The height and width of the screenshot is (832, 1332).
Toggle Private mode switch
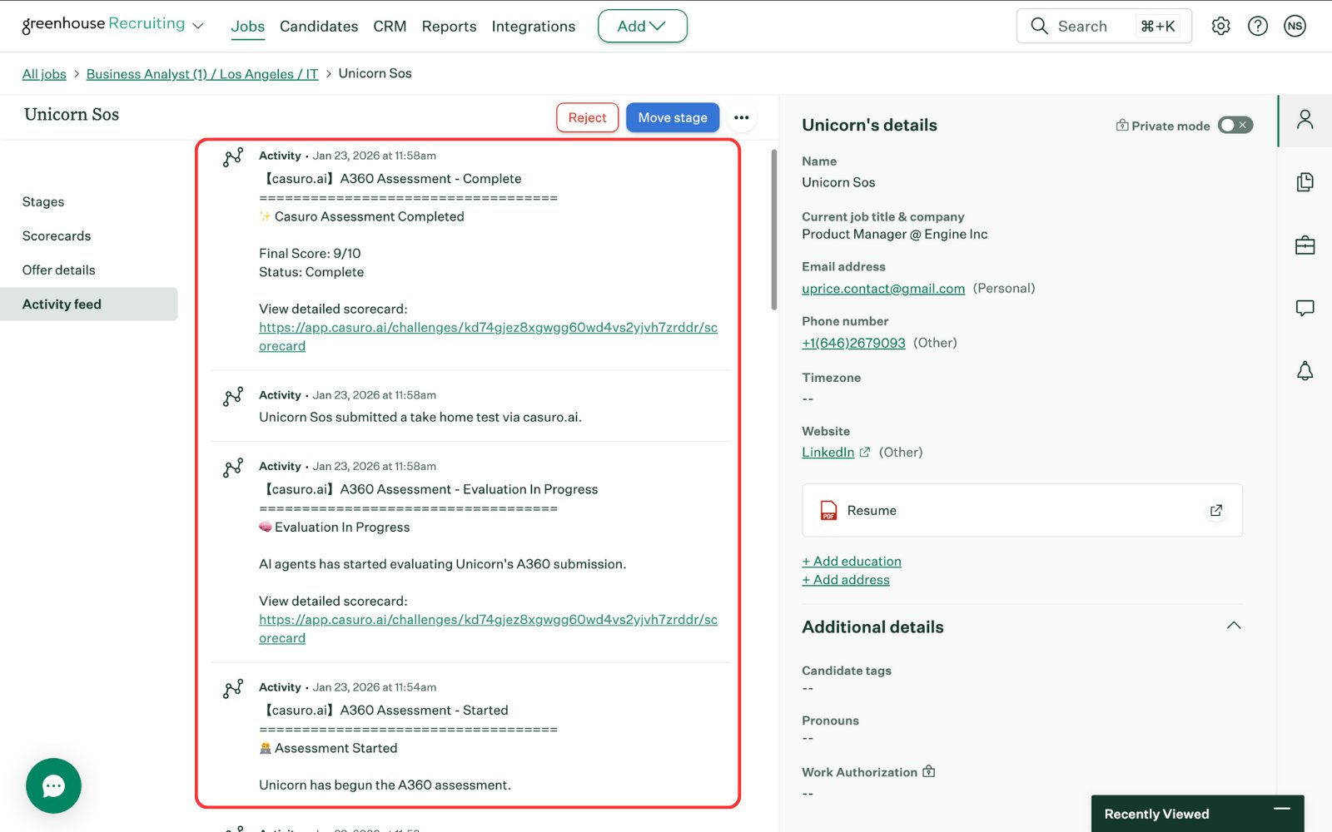1235,125
